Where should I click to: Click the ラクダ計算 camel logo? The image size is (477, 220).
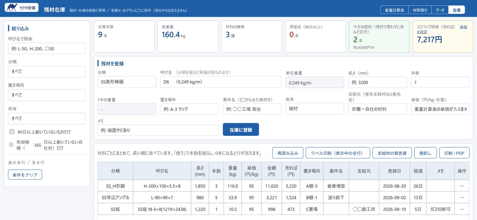tap(21, 7)
